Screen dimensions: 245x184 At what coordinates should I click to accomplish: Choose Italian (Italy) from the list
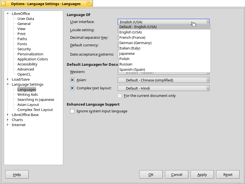coord(165,48)
